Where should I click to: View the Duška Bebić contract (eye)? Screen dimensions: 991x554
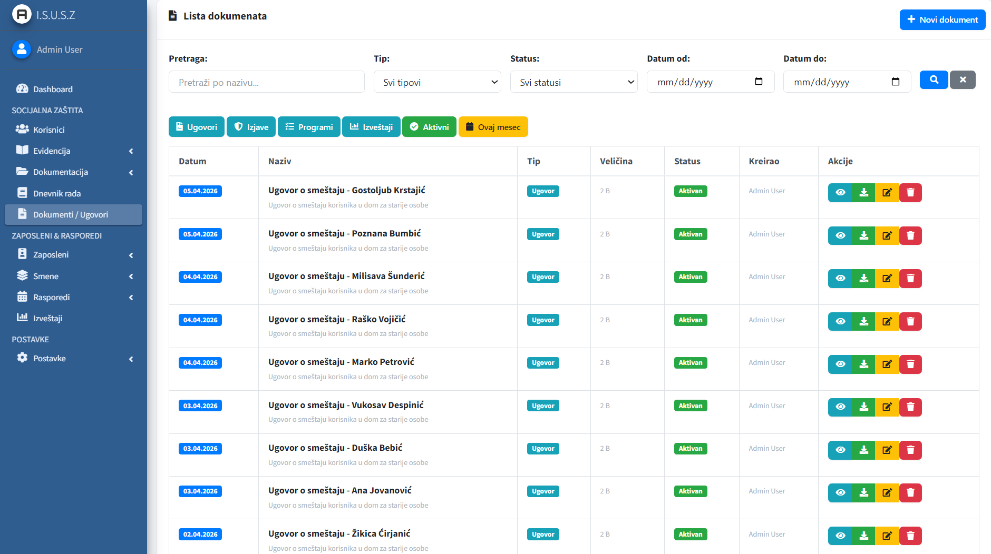click(x=840, y=450)
